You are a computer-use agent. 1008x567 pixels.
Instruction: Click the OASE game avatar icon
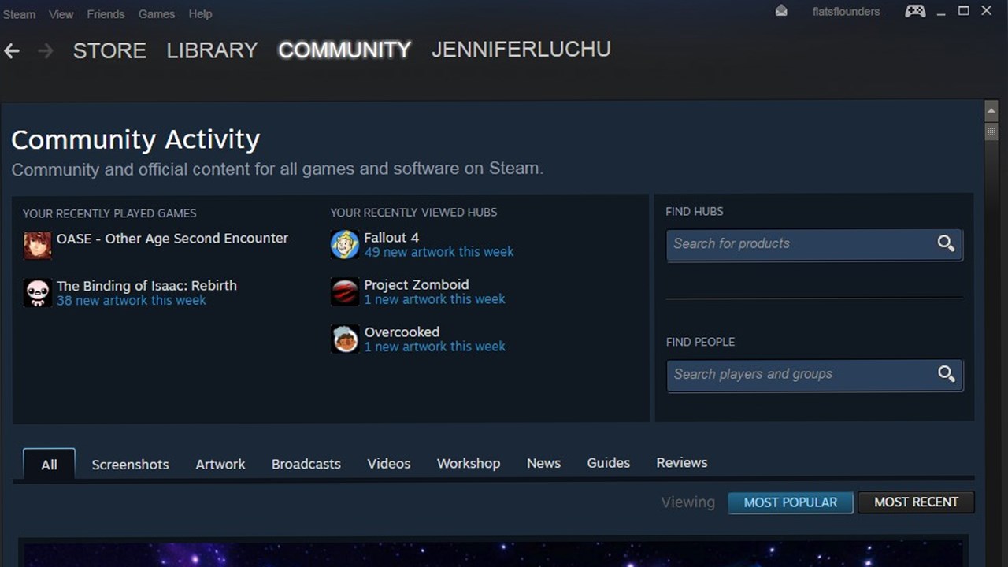(37, 245)
